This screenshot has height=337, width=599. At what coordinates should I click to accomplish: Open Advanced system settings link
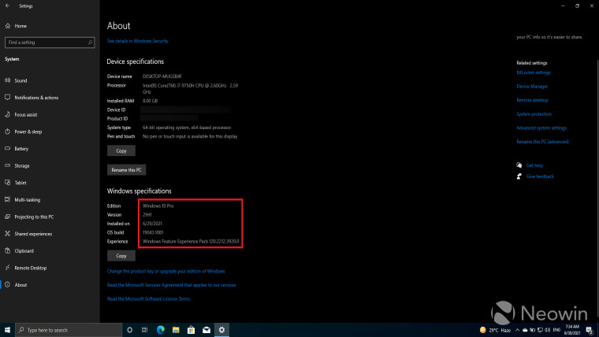[541, 128]
